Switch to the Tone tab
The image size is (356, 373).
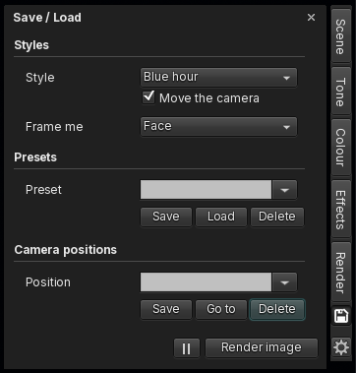pos(341,92)
